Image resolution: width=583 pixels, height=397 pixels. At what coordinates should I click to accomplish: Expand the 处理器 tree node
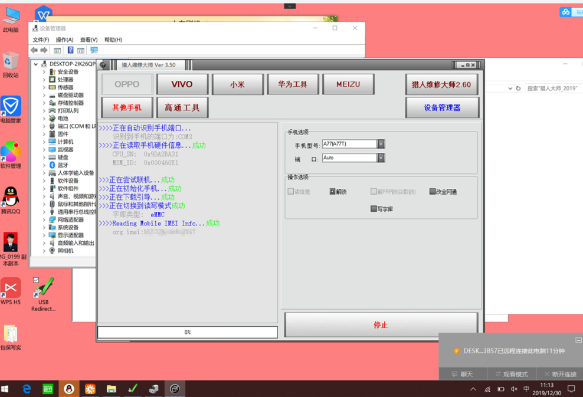(44, 80)
